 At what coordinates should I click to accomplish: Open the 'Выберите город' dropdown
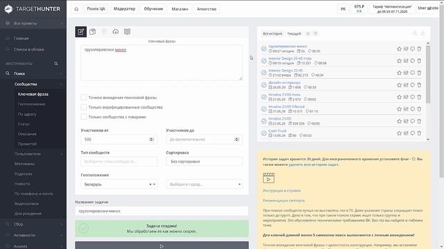click(204, 185)
